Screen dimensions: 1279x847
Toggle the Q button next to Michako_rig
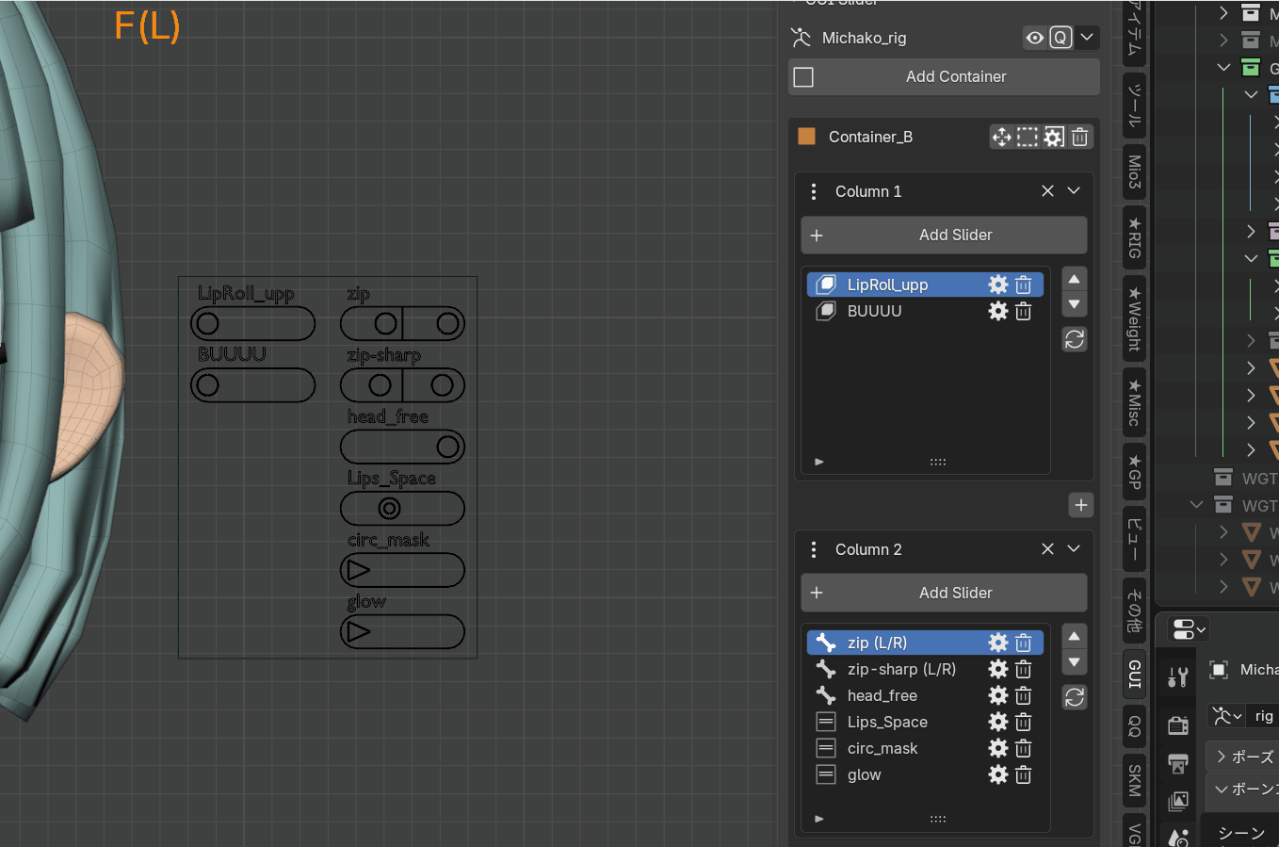[x=1061, y=38]
